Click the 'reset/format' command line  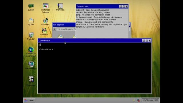(102, 25)
